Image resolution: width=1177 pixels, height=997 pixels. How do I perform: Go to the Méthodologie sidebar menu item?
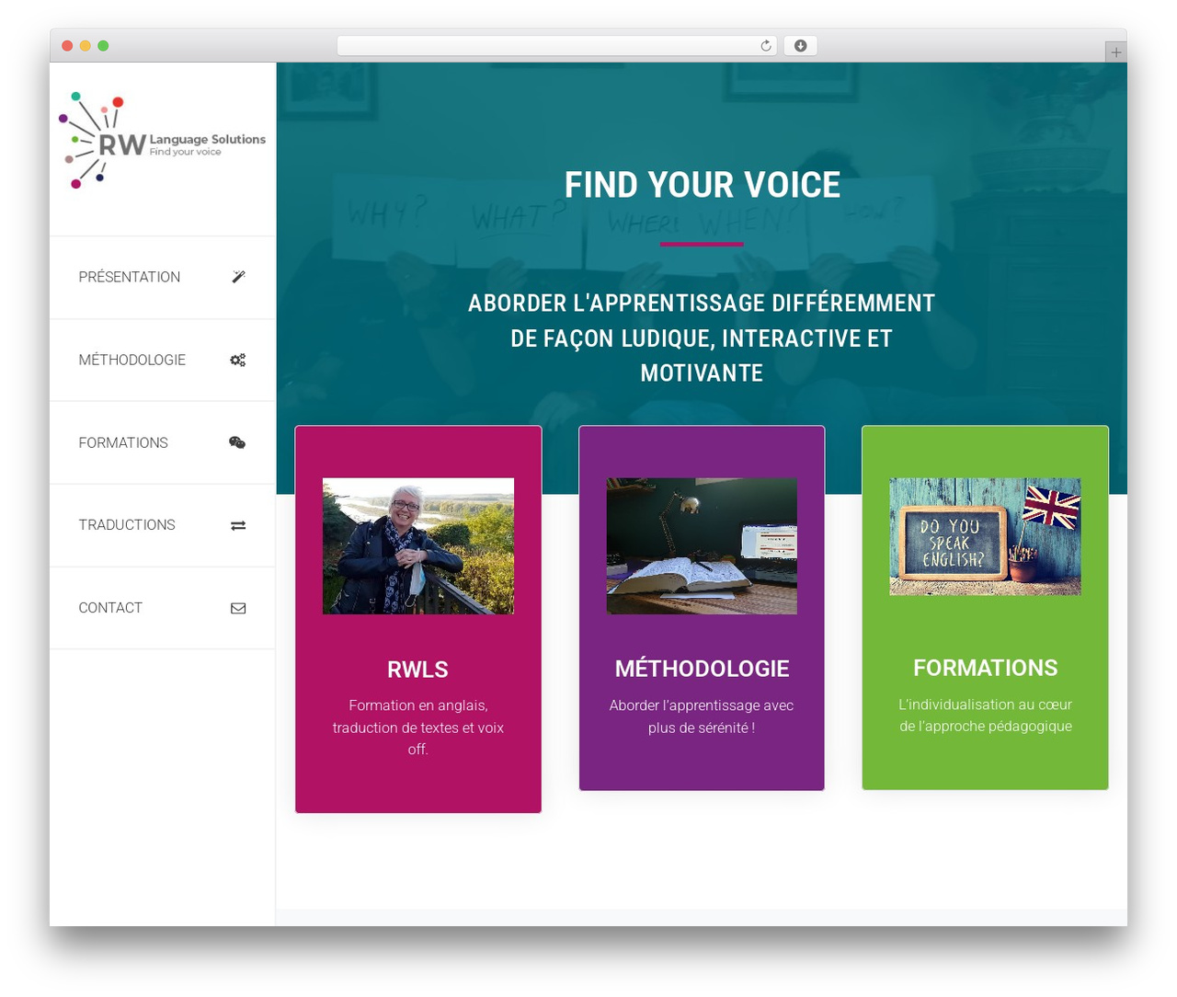pos(163,360)
